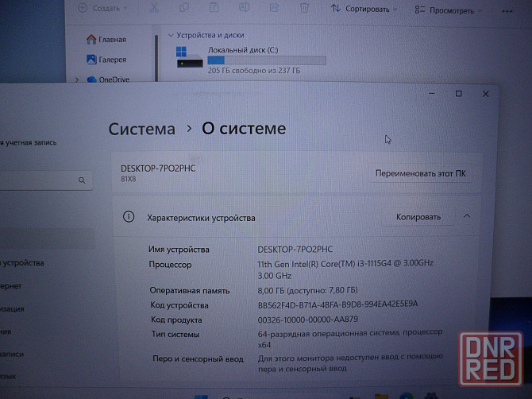Click the C: drive usage bar
The height and width of the screenshot is (399, 532).
[267, 60]
